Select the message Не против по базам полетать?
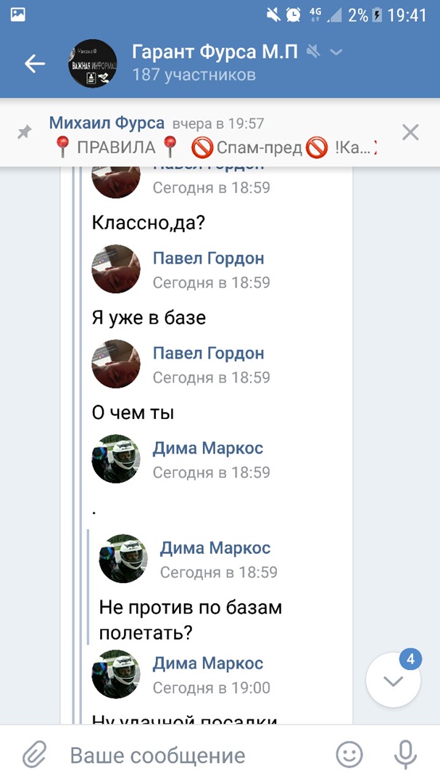Viewport: 440px width, 784px height. click(x=191, y=621)
